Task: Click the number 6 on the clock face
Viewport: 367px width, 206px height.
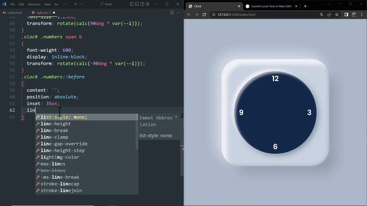Action: pyautogui.click(x=275, y=146)
